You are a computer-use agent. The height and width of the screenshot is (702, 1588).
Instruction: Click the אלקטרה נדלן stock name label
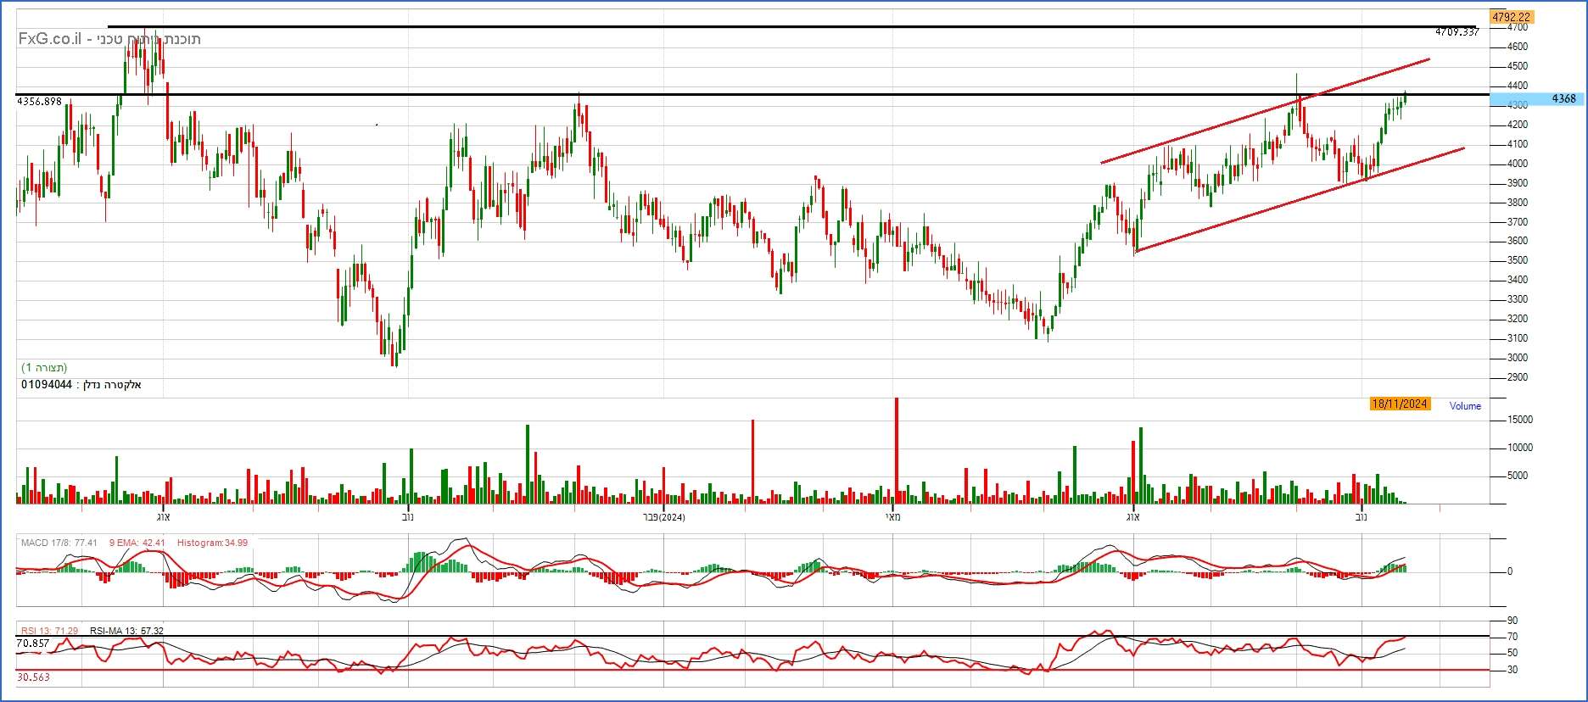tap(110, 385)
